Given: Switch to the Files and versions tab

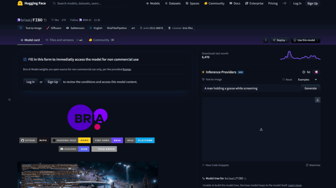Looking at the screenshot, I should (x=64, y=40).
